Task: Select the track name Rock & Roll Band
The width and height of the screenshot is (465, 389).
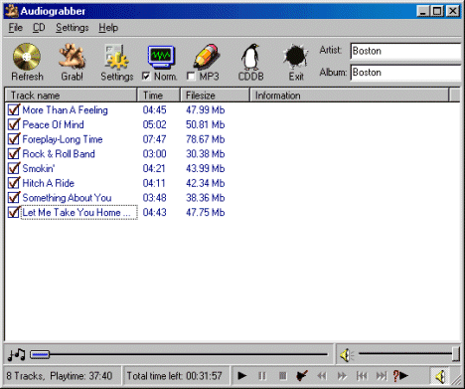Action: pos(59,154)
